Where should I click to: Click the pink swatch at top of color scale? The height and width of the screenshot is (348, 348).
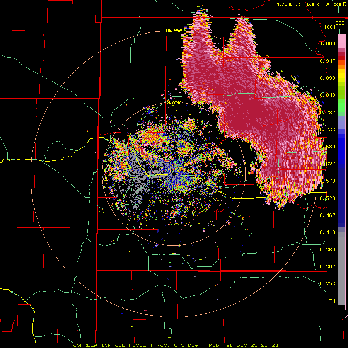(x=341, y=41)
